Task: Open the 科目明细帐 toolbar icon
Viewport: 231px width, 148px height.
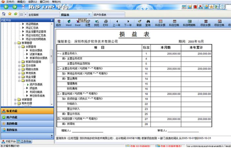Action: 189,23
